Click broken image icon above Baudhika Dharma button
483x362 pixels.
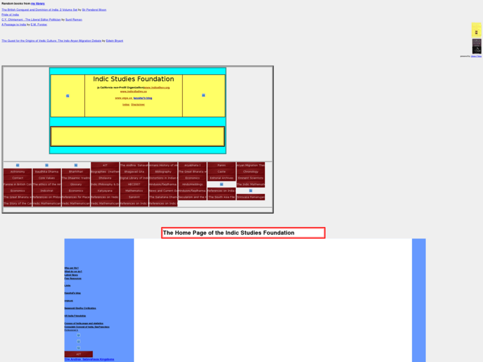point(47,165)
